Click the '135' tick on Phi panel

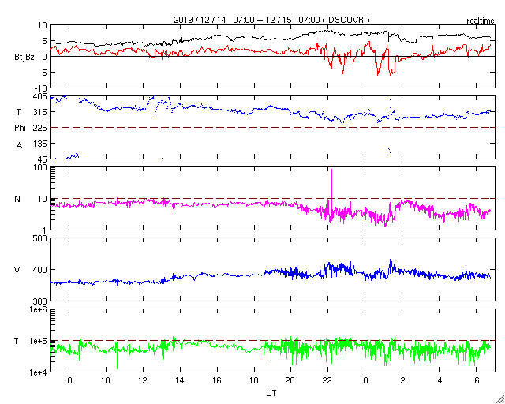40,144
